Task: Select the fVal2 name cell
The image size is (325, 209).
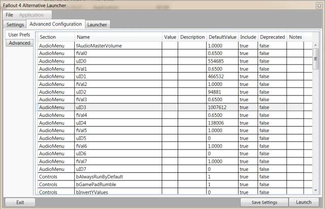Action: (118, 84)
